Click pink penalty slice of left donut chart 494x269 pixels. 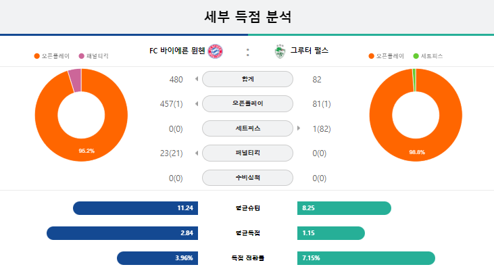pyautogui.click(x=76, y=80)
